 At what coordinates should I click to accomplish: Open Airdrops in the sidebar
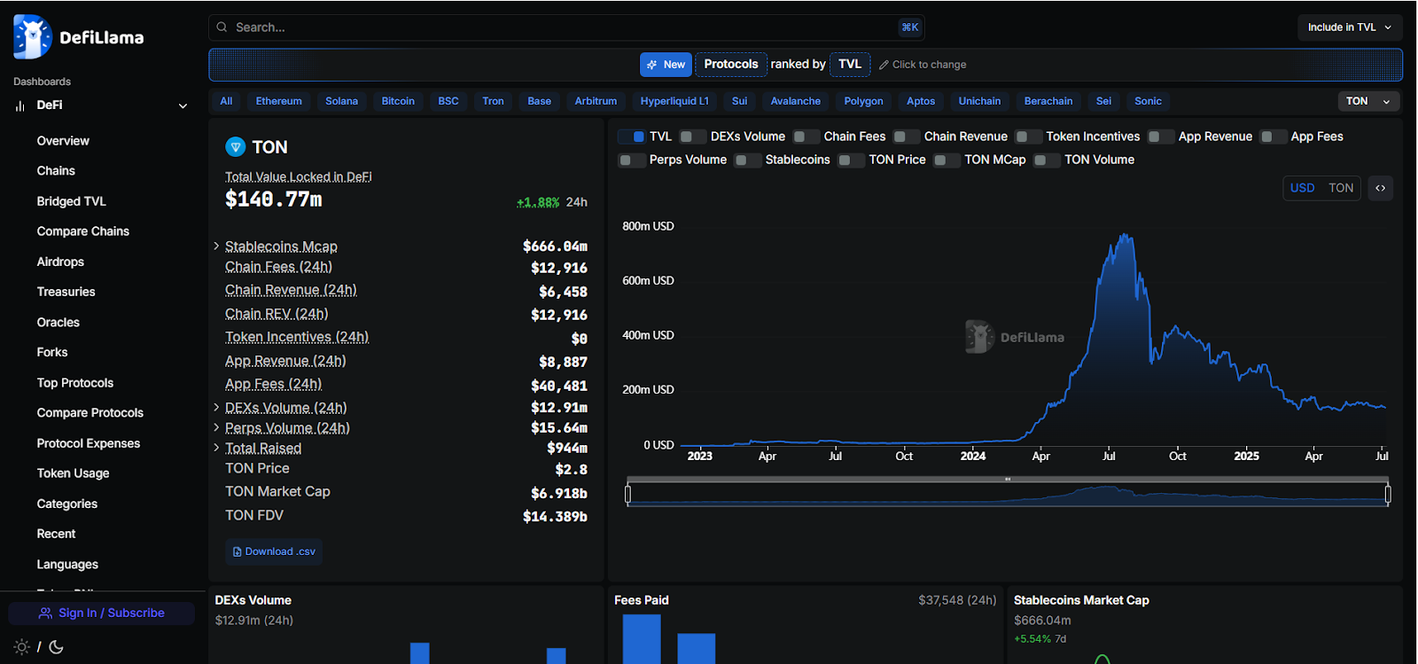[x=60, y=262]
